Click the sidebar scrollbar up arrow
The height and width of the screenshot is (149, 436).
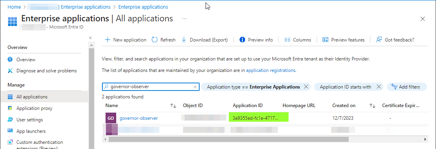(x=91, y=45)
